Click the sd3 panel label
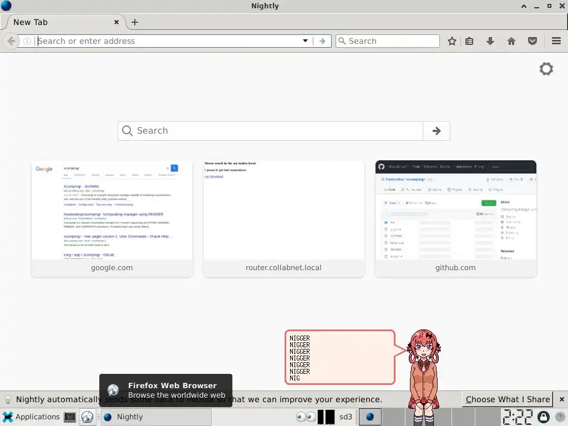Screen dimensions: 568x426 (346, 417)
